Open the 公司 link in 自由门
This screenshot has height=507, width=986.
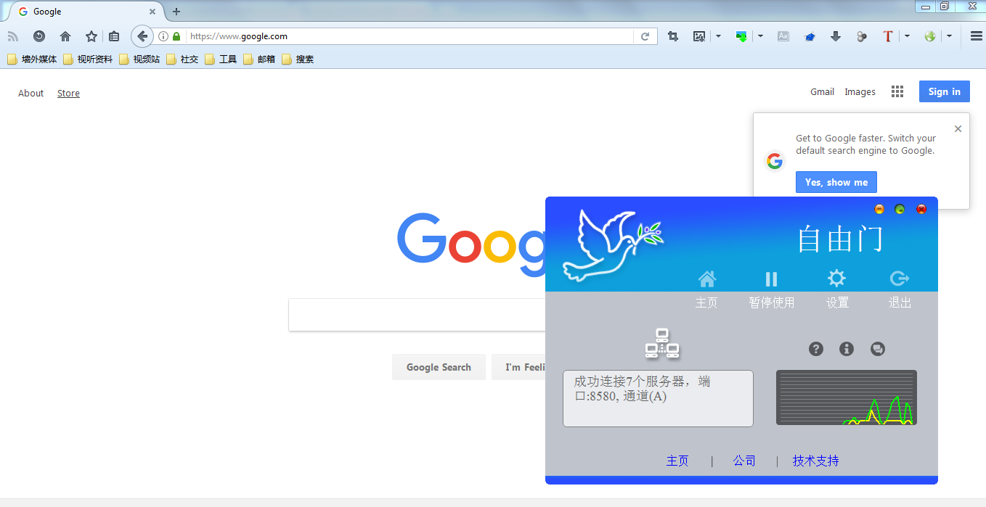[744, 461]
